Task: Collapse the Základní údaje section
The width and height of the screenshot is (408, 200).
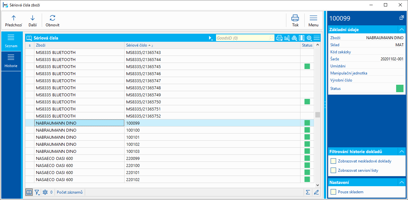Action: coord(401,30)
